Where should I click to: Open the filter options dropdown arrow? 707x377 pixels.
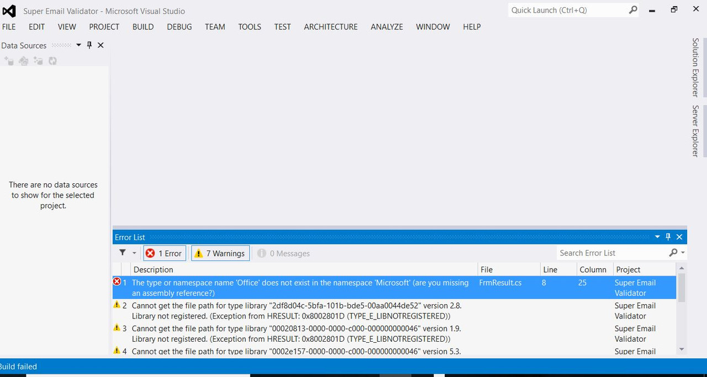click(134, 253)
